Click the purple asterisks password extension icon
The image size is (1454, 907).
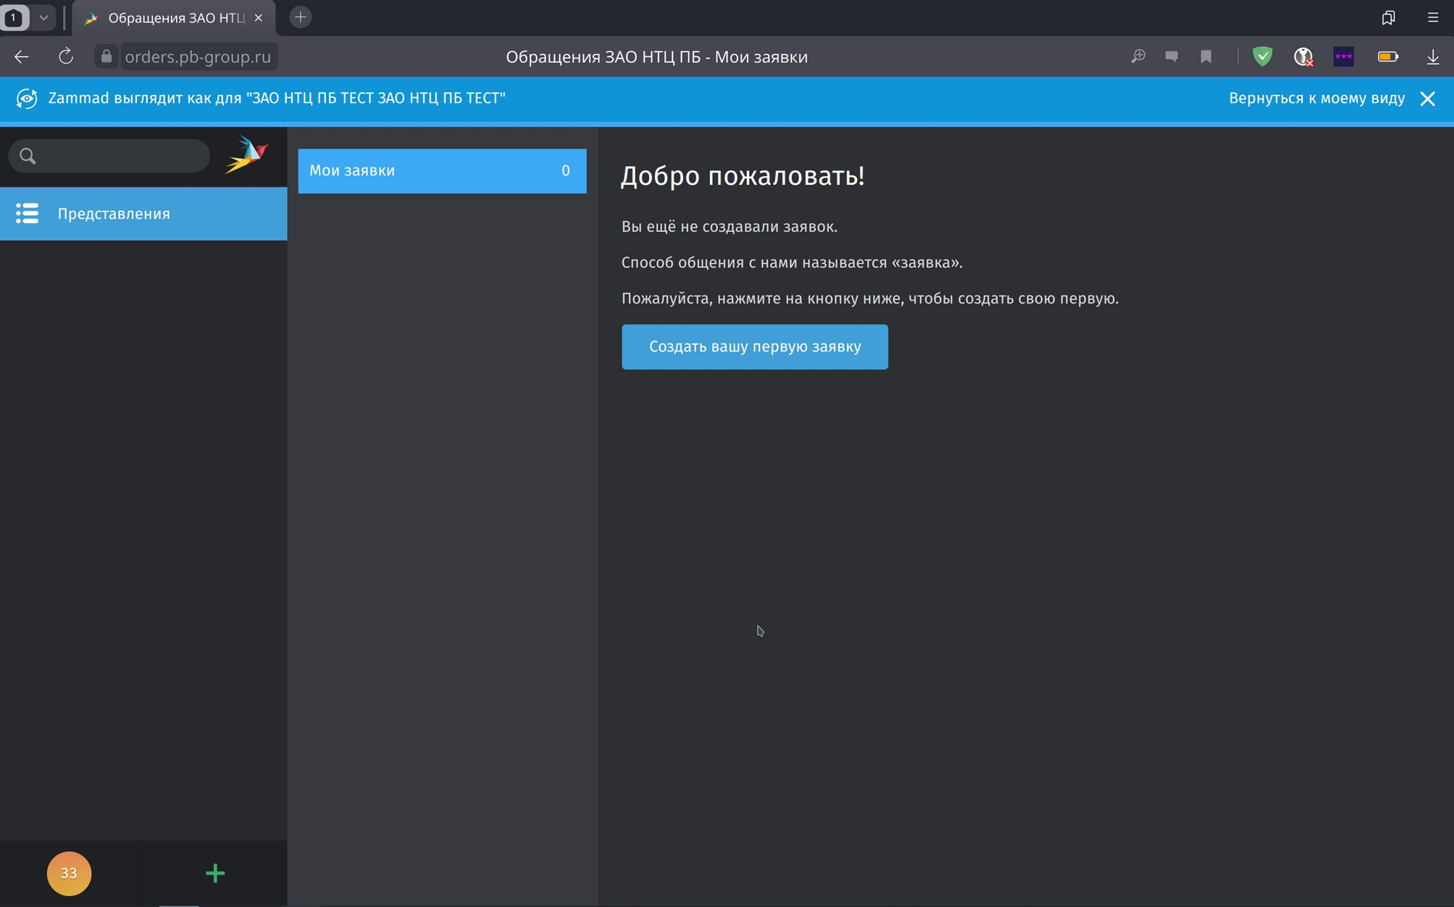(1344, 57)
